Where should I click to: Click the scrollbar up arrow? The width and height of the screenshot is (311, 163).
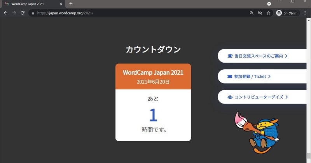pos(309,20)
